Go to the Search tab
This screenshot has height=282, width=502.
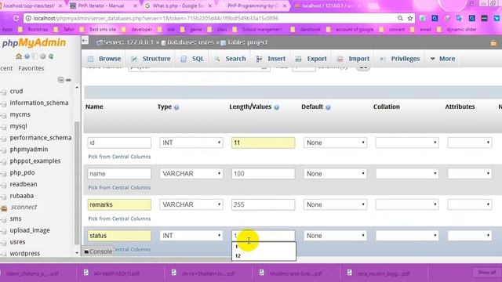(230, 59)
